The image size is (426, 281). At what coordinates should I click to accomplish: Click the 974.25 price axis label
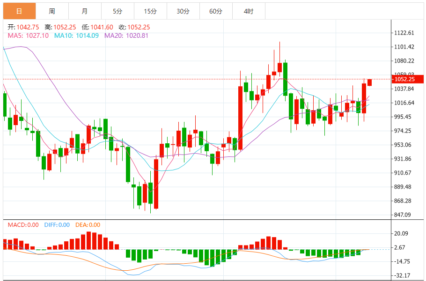[403, 131]
